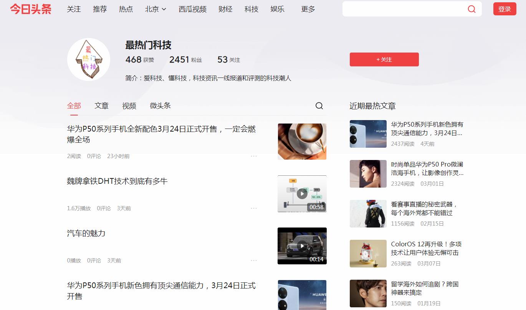The image size is (526, 310).
Task: Go to the 推荐 navigation item
Action: [100, 9]
